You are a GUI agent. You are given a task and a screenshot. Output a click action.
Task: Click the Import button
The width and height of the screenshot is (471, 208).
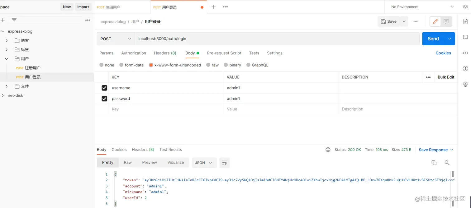click(x=83, y=7)
